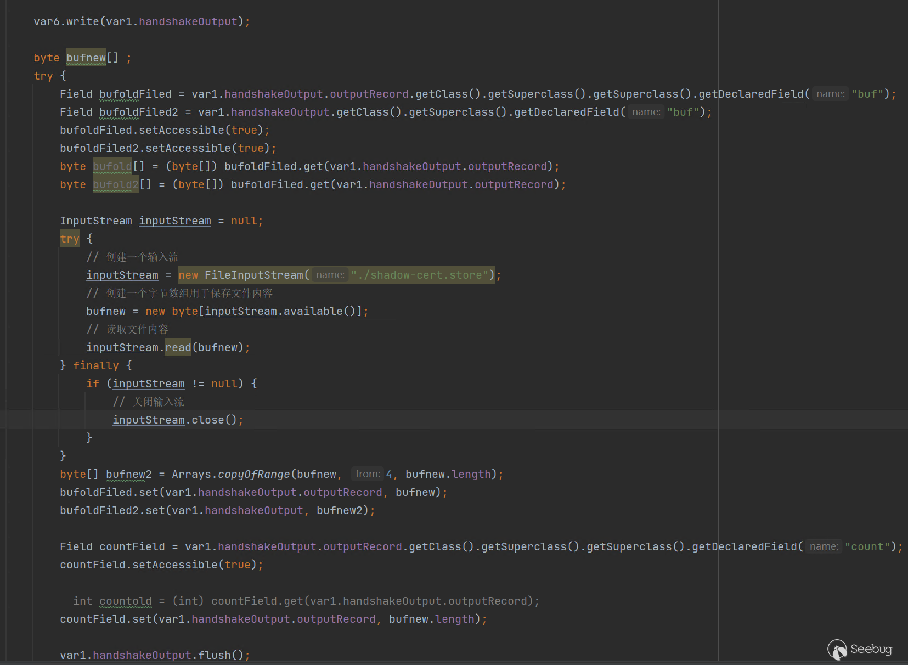
Task: Click the "from:" parameter hint in copyOfRange
Action: pyautogui.click(x=367, y=474)
